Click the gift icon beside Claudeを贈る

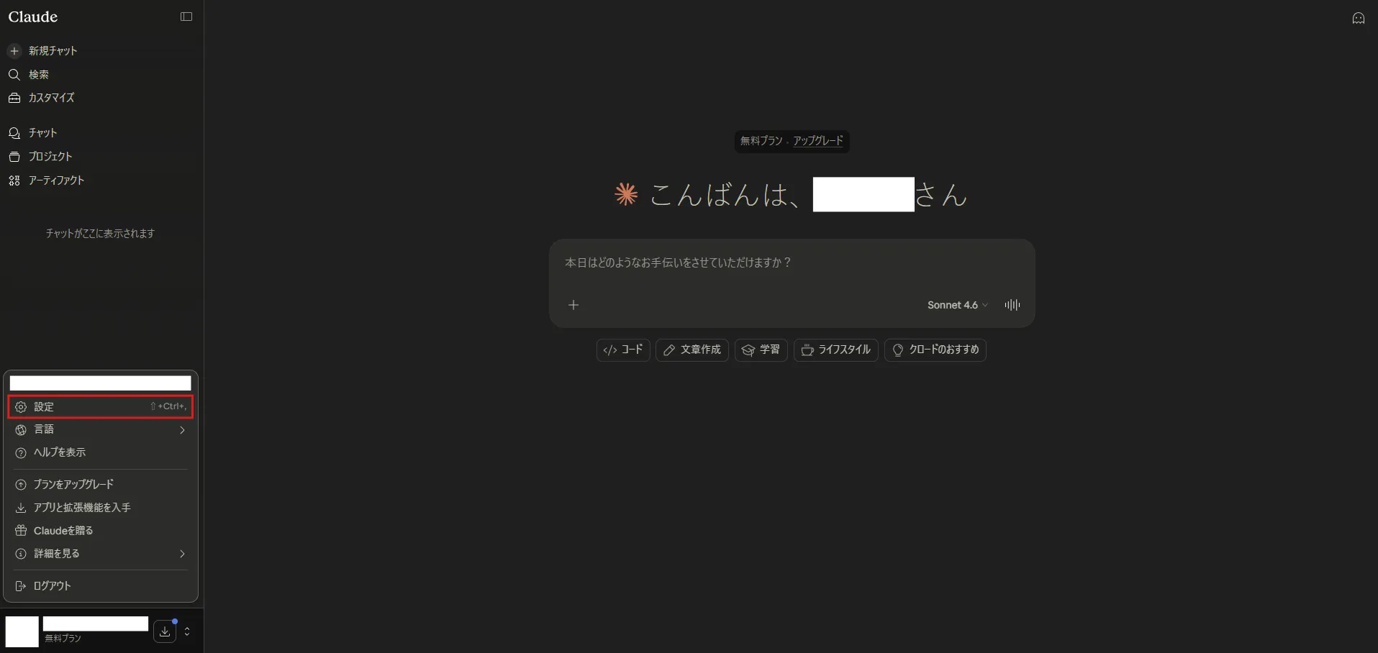[21, 531]
